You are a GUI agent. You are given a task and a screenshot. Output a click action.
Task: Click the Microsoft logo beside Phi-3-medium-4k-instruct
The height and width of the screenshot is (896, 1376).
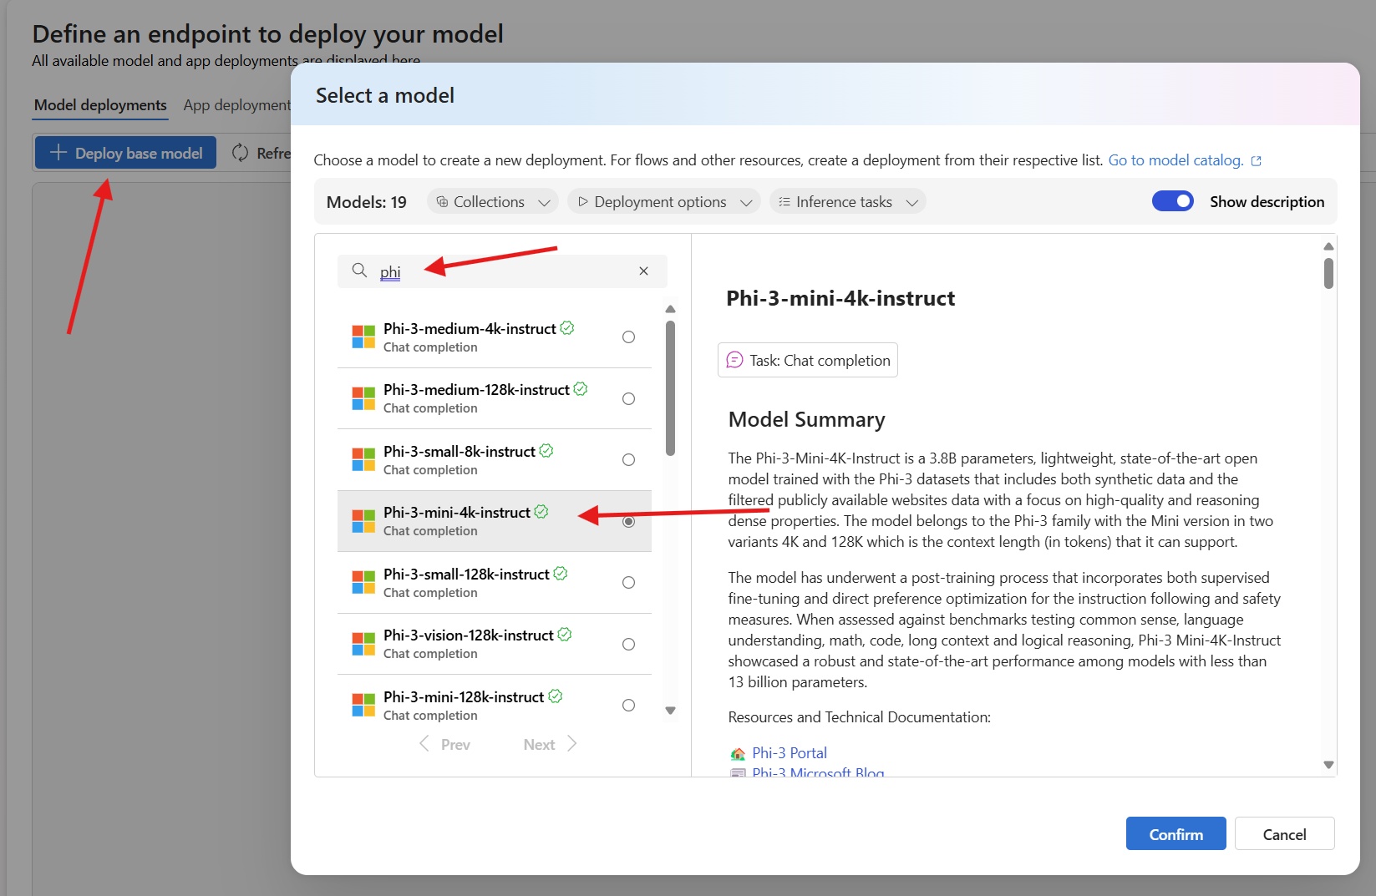coord(363,337)
